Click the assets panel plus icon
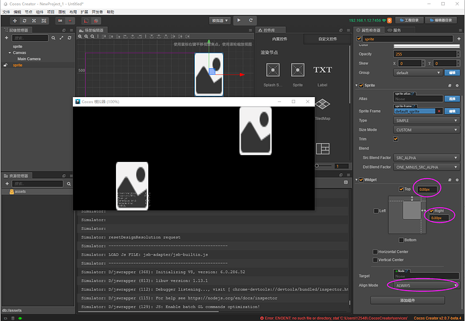The height and width of the screenshot is (321, 465). pos(7,183)
